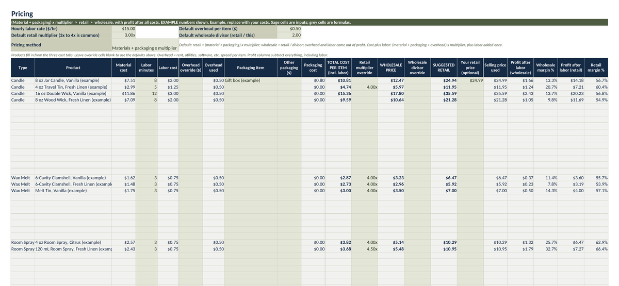Viewport: 619px width, 286px height.
Task: Click the Retail margin % header
Action: coord(596,68)
